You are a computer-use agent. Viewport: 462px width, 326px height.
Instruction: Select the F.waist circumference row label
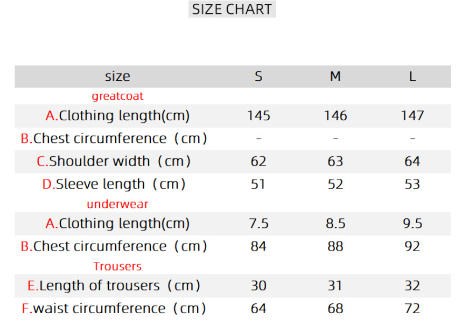[x=114, y=309]
